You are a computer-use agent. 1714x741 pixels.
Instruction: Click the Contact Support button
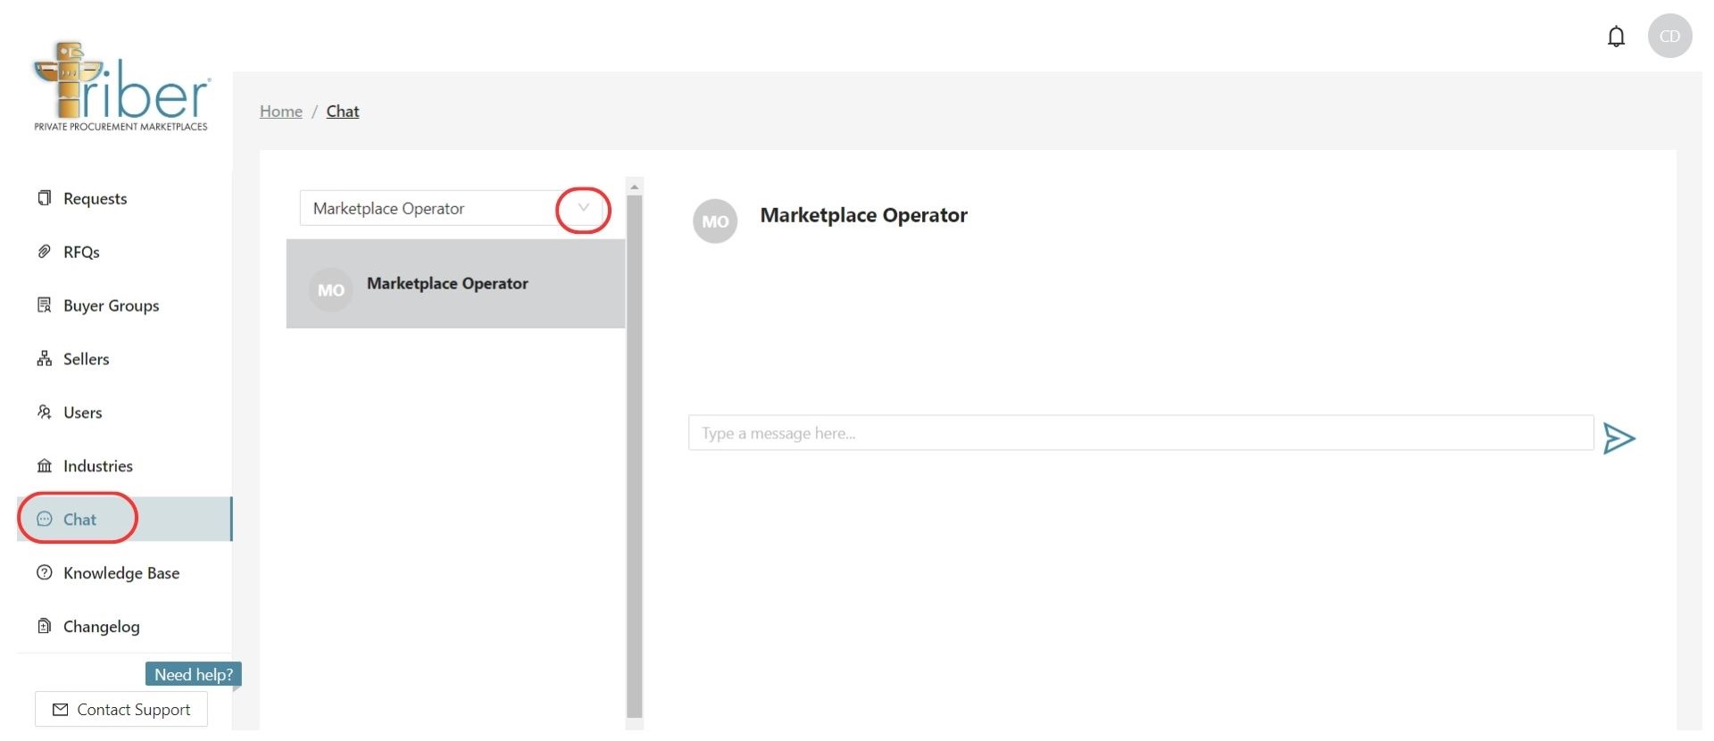coord(121,710)
